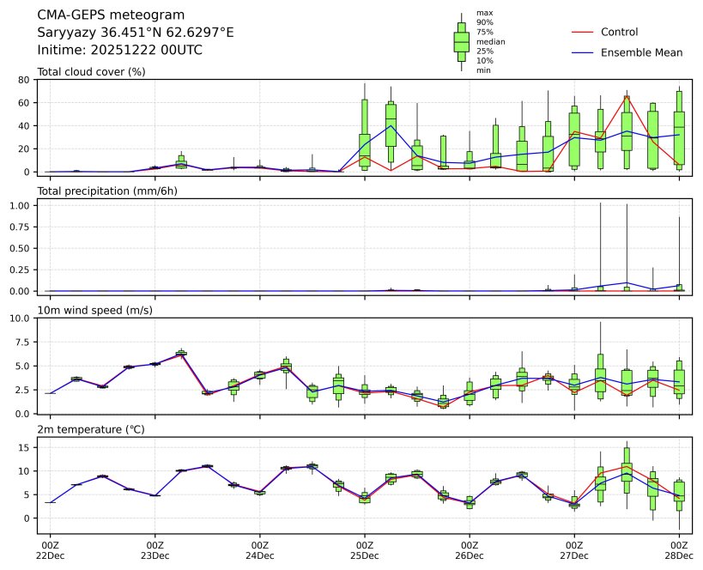This screenshot has width=703, height=570.
Task: Click the '00Z 25Dec' time axis label
Action: (x=365, y=550)
